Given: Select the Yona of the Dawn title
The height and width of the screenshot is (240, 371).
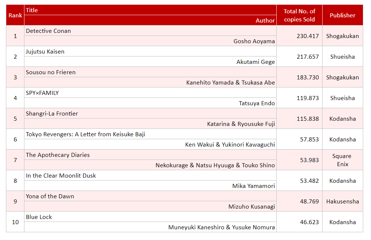Looking at the screenshot, I should tap(50, 196).
